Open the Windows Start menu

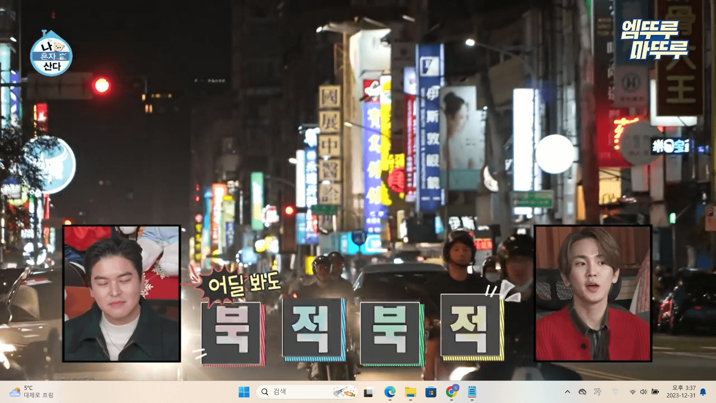pyautogui.click(x=244, y=392)
